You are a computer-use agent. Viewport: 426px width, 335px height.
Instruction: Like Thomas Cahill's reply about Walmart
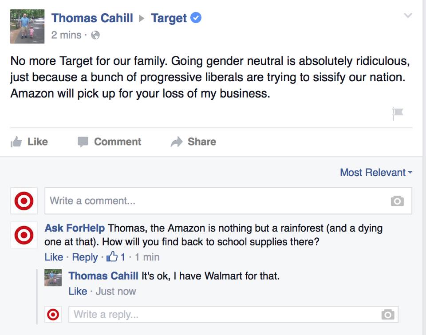click(78, 292)
